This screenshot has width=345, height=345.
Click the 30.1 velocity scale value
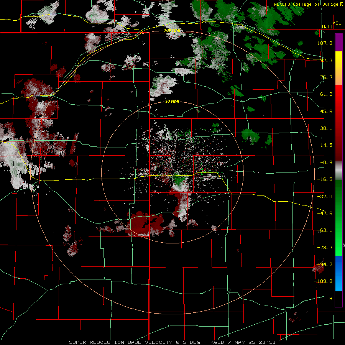click(326, 128)
